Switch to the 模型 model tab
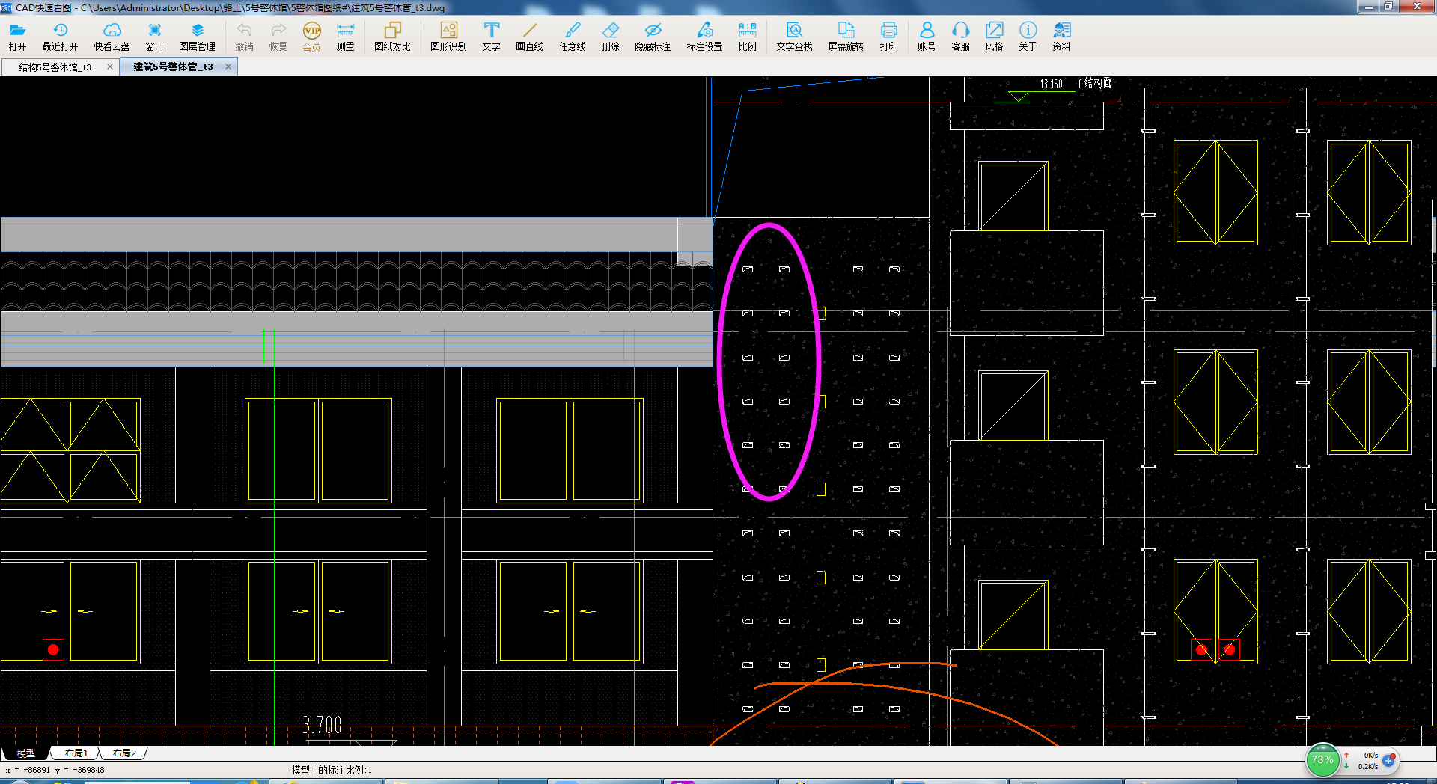This screenshot has height=784, width=1437. tap(25, 753)
